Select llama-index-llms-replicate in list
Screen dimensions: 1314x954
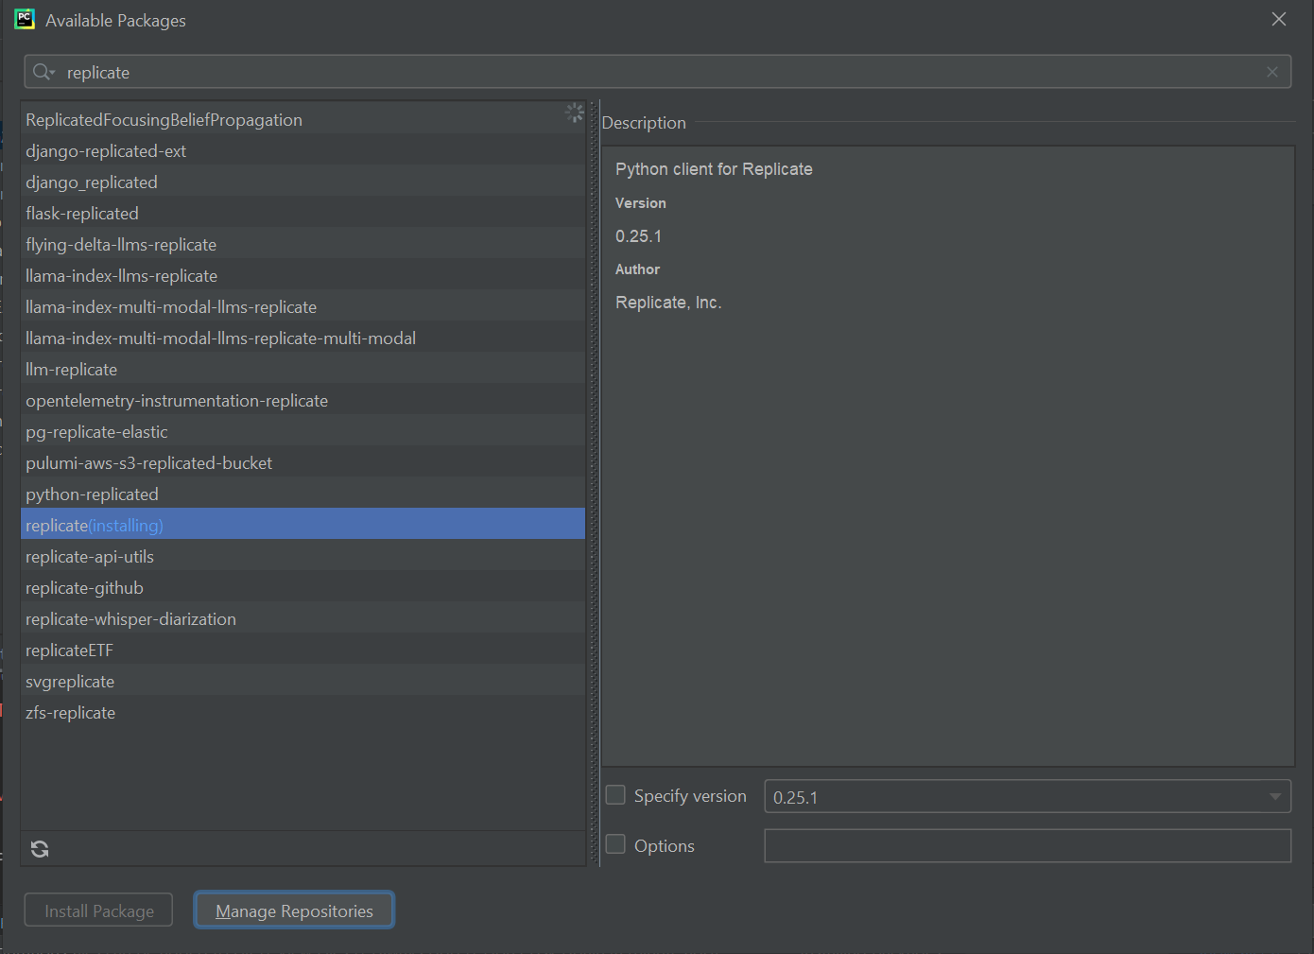pyautogui.click(x=122, y=276)
